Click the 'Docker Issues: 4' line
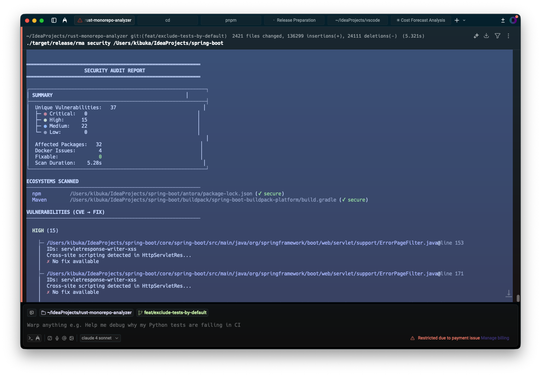The image size is (541, 376). [68, 151]
